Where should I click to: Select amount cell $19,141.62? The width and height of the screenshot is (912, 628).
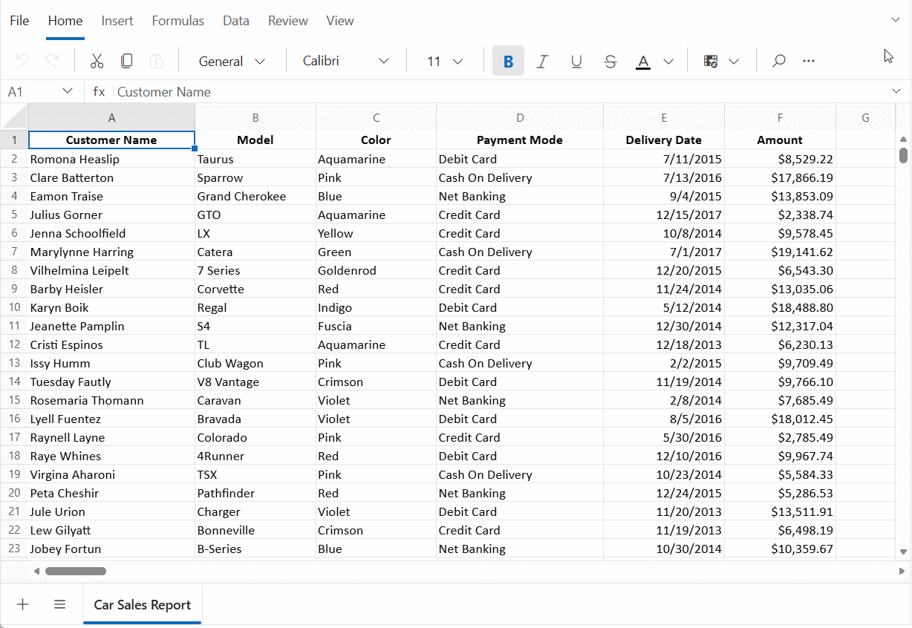click(x=780, y=252)
